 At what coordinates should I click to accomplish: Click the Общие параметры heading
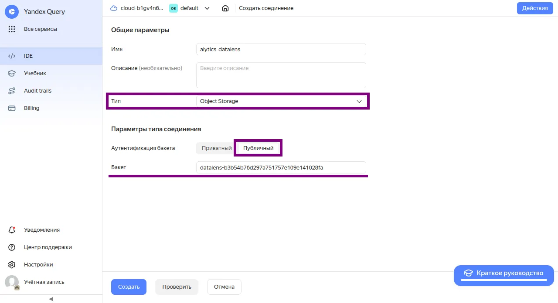click(x=140, y=30)
